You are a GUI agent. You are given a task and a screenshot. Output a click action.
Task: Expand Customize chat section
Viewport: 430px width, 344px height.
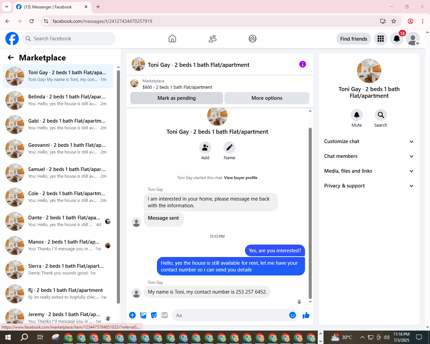point(369,141)
